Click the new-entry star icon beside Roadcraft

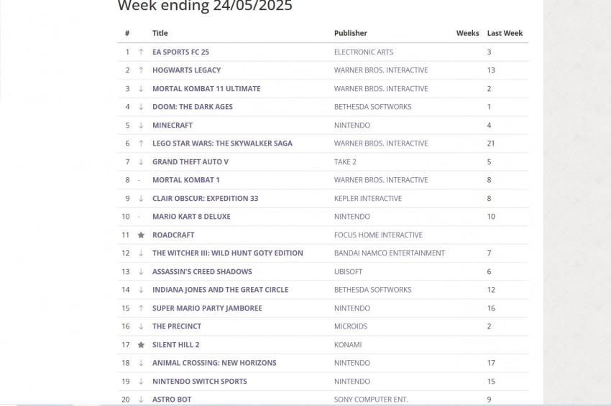141,235
